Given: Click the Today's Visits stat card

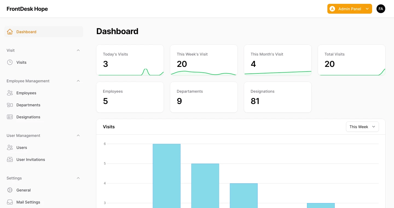Looking at the screenshot, I should tap(130, 60).
